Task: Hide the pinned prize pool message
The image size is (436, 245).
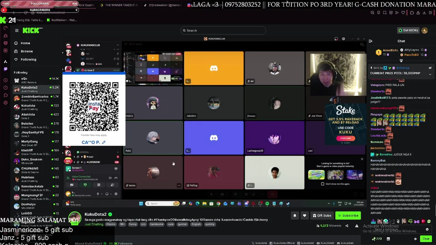Action: (430, 68)
